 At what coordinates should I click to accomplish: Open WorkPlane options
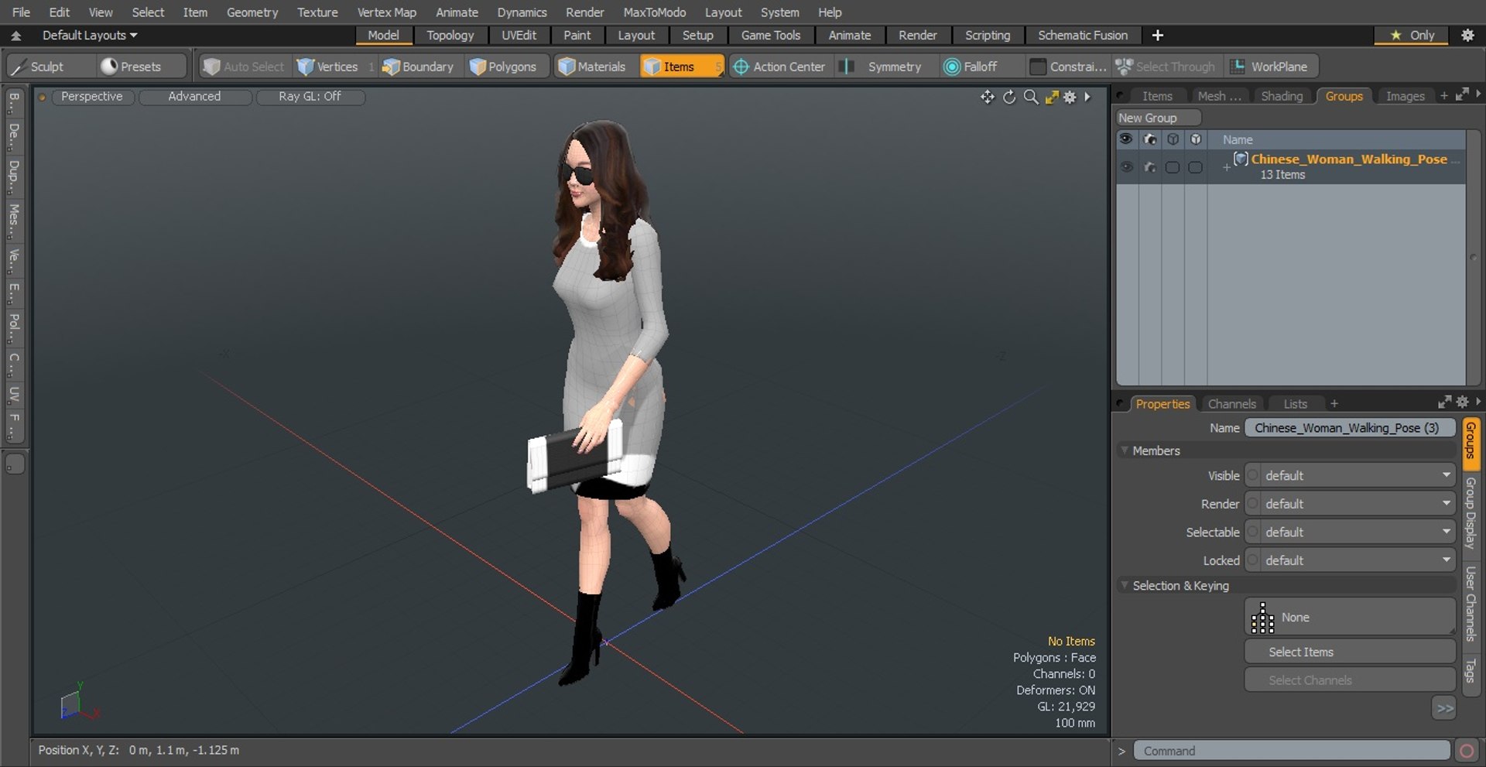(x=1271, y=67)
